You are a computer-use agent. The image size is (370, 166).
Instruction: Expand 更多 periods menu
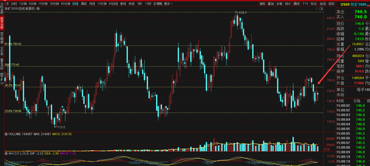168,4
